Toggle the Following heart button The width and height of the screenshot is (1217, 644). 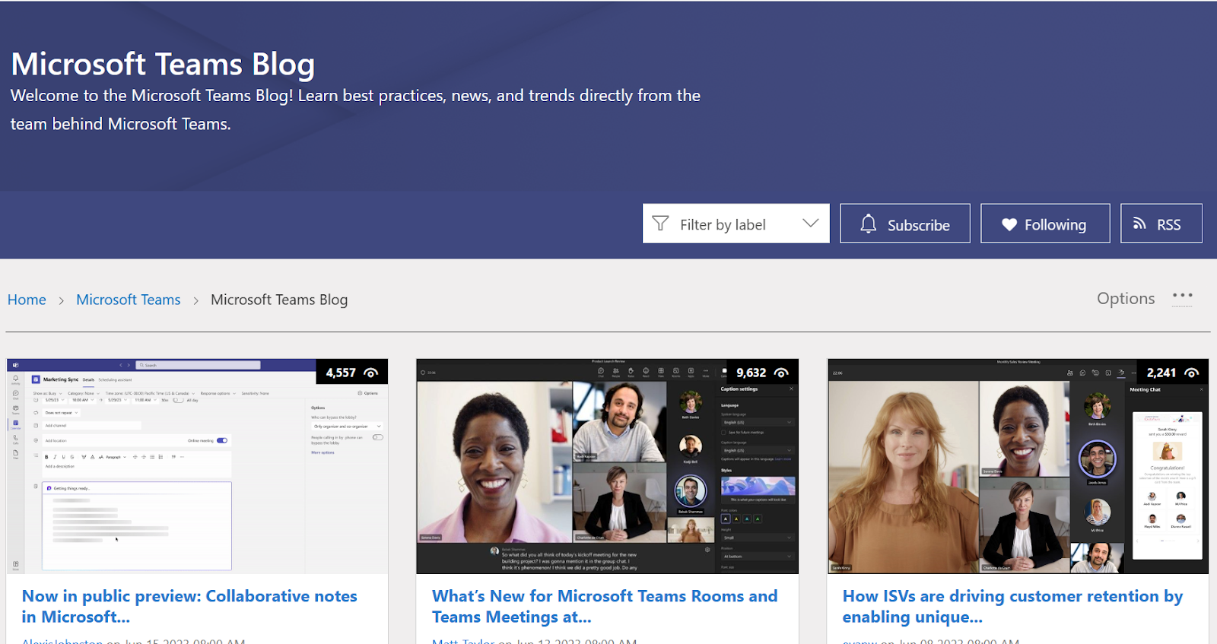click(1045, 224)
